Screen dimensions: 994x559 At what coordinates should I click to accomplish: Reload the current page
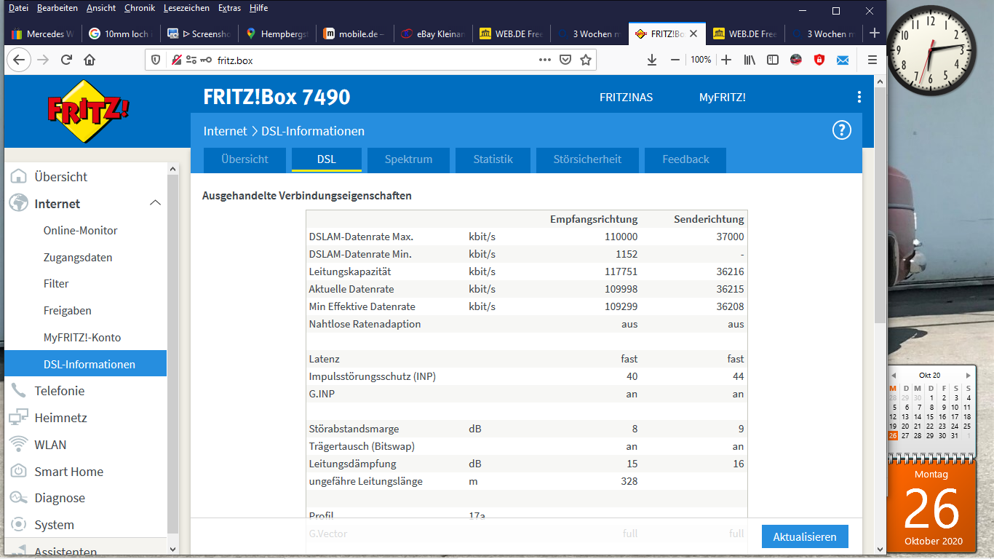[66, 60]
